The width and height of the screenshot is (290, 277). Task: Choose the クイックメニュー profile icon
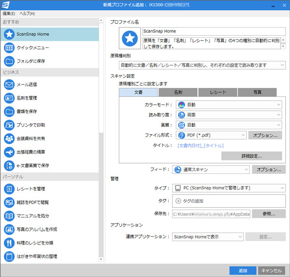point(9,48)
